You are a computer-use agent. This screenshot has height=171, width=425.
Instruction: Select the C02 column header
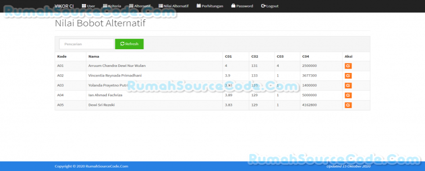255,57
